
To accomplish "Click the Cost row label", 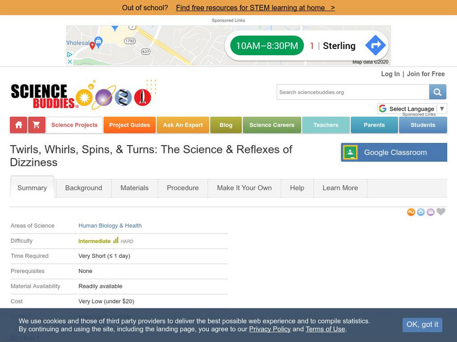I will [17, 302].
